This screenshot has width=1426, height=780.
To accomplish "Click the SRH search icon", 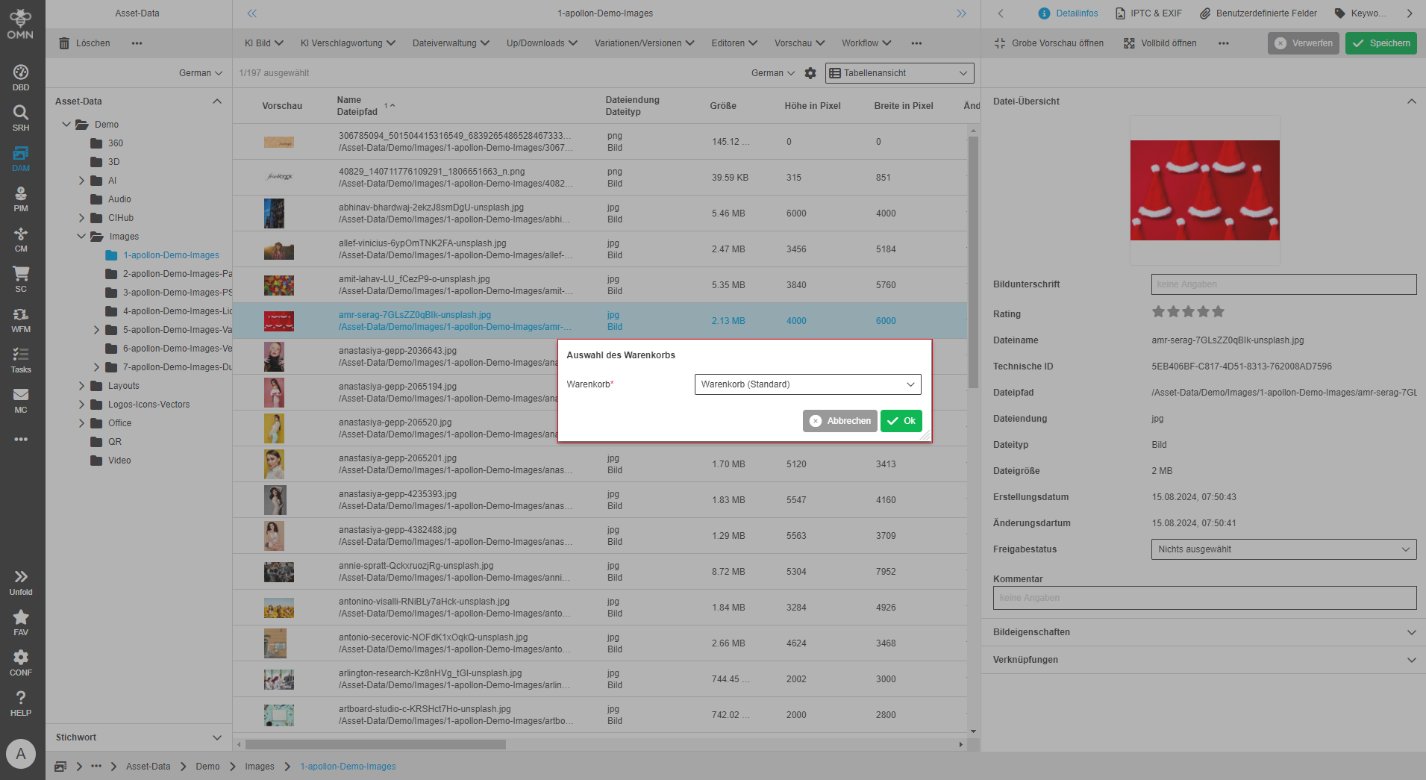I will pyautogui.click(x=21, y=118).
